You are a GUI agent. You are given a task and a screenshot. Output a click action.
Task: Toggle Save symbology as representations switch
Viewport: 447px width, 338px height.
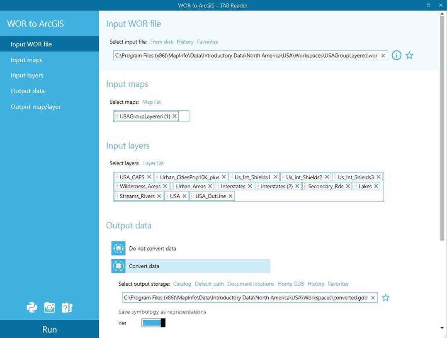tap(153, 323)
